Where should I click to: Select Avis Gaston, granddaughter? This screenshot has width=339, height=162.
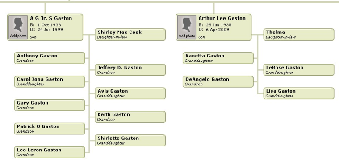[x=130, y=93]
